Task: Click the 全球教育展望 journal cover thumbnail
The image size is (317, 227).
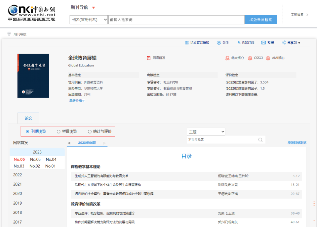Action: [x=33, y=76]
